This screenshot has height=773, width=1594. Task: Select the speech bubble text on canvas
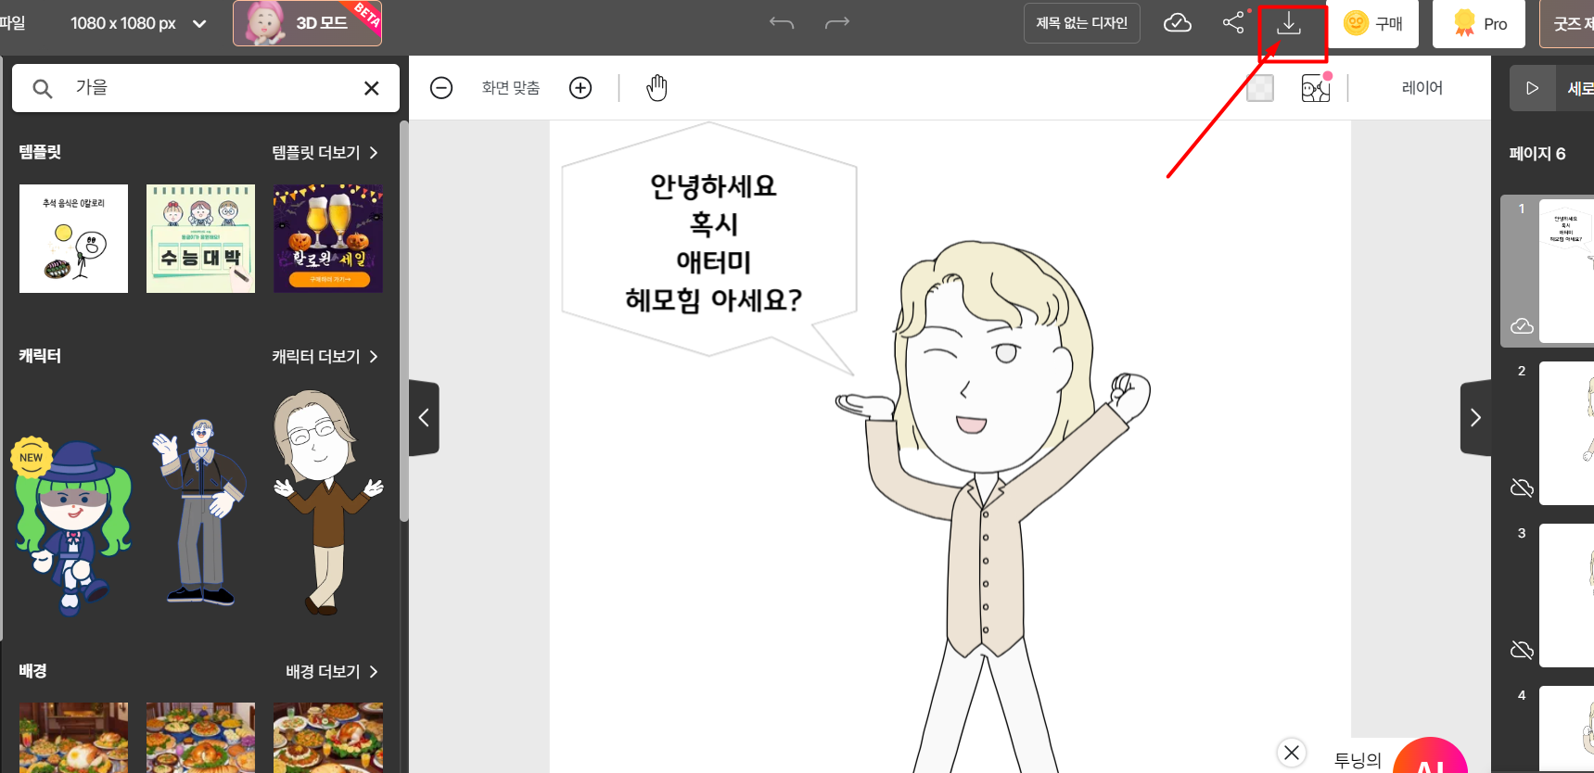(713, 243)
